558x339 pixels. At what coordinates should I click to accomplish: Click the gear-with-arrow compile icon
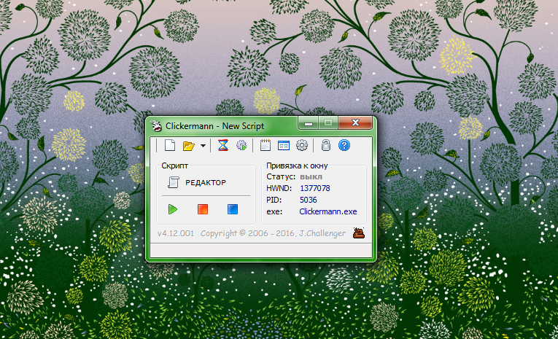click(x=241, y=146)
